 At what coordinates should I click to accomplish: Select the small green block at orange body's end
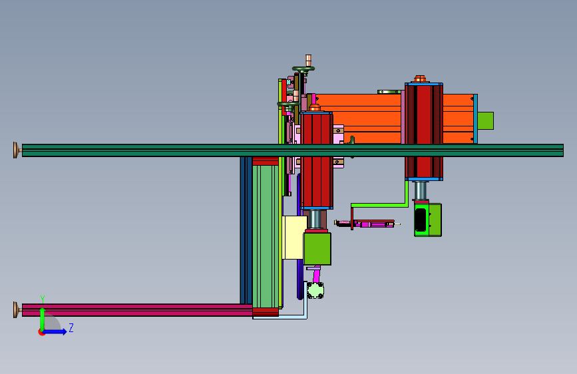tap(485, 120)
